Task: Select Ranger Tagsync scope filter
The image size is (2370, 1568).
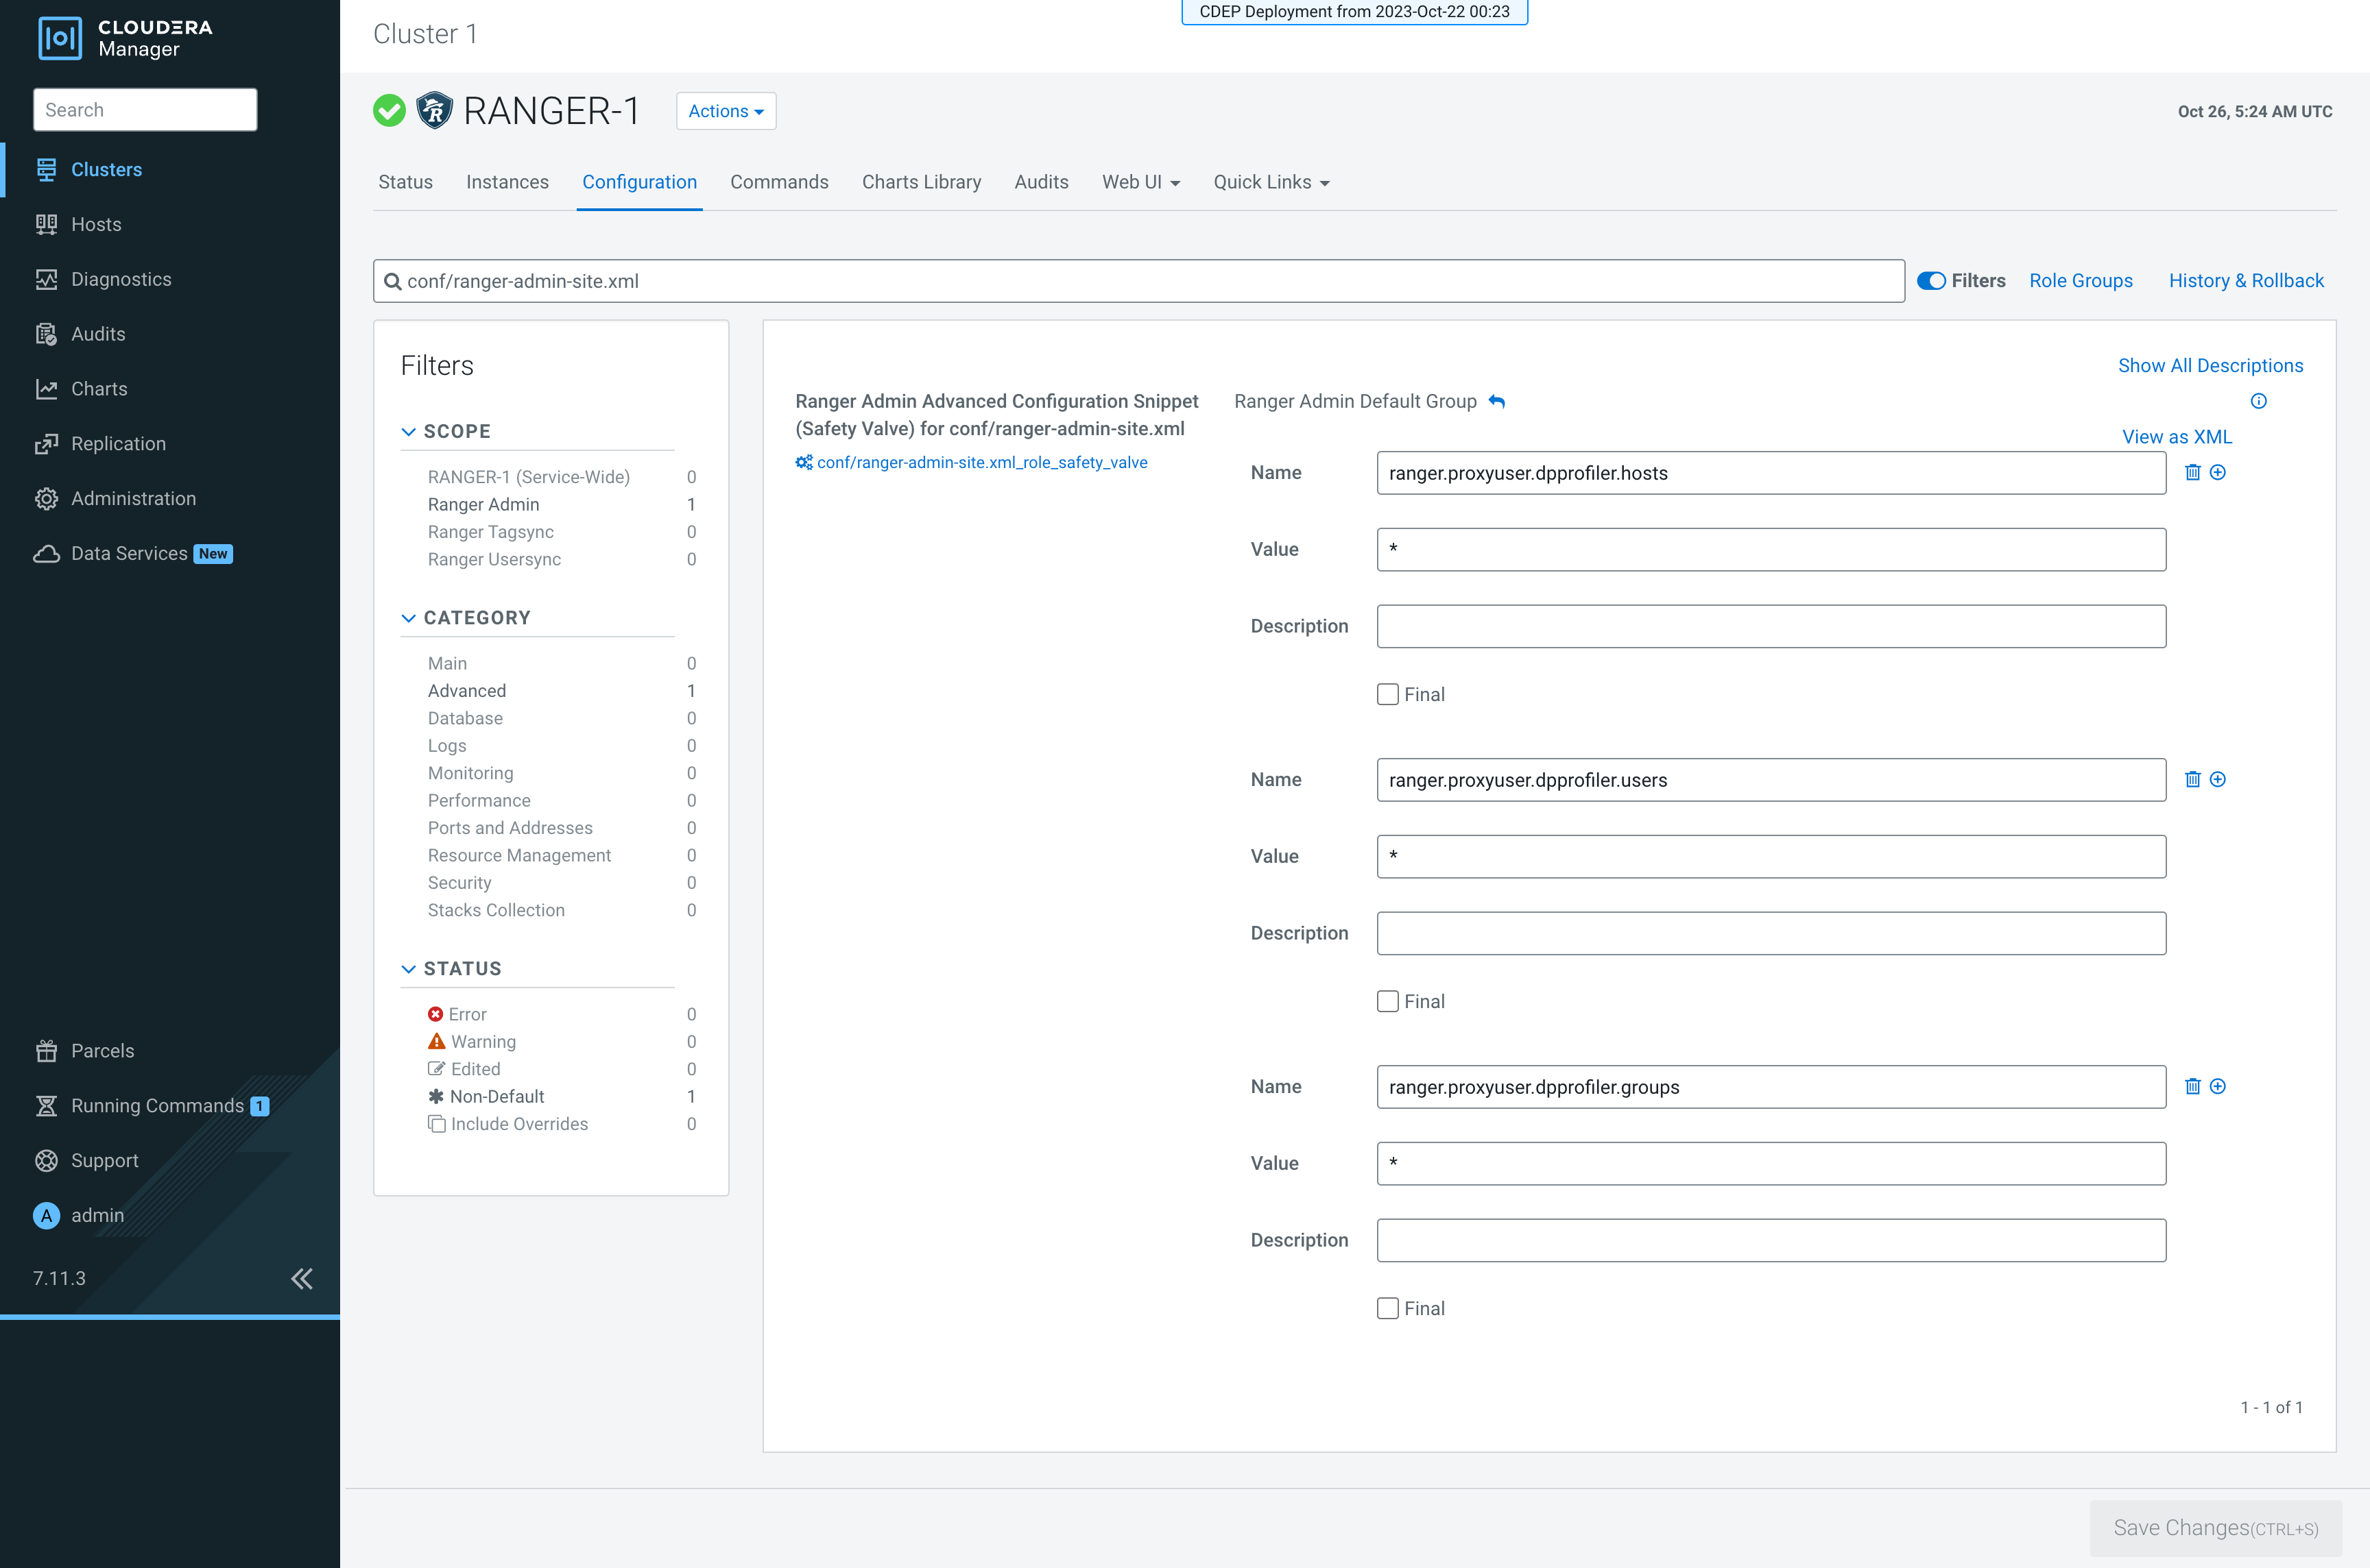Action: [490, 532]
